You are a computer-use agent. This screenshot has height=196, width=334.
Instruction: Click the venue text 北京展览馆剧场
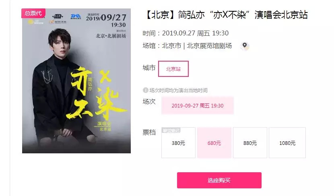pyautogui.click(x=209, y=46)
